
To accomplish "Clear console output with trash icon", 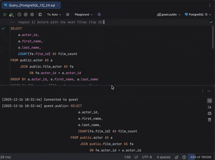I will [210, 120].
